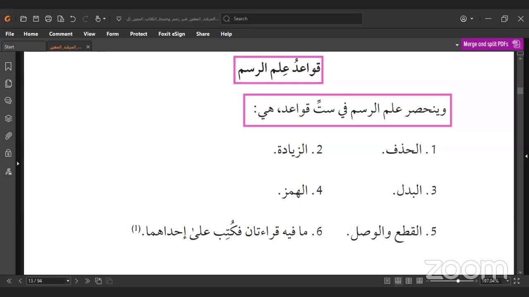Open the Protect ribbon tab
The width and height of the screenshot is (529, 297).
[x=138, y=34]
